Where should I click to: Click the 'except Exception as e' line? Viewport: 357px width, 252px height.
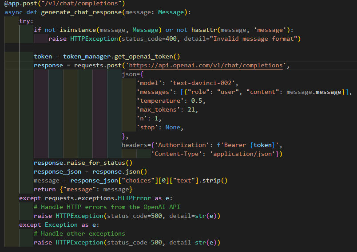click(x=59, y=225)
